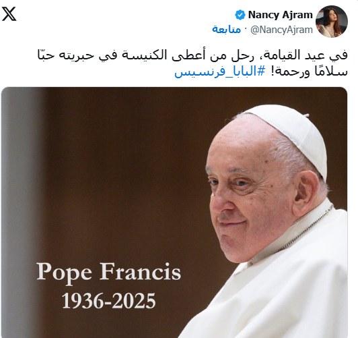
Task: Click the "Pope Francis" caption on the photo
Action: (109, 272)
